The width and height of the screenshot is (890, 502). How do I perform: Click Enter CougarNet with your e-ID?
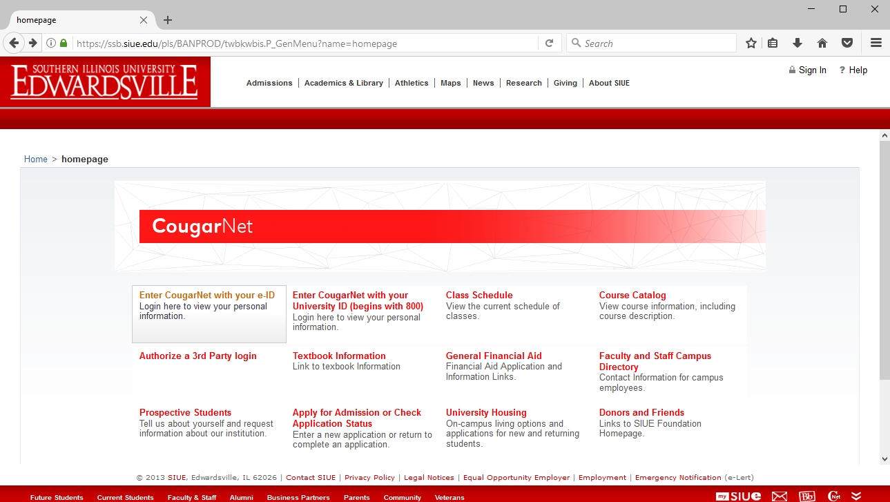click(x=206, y=296)
